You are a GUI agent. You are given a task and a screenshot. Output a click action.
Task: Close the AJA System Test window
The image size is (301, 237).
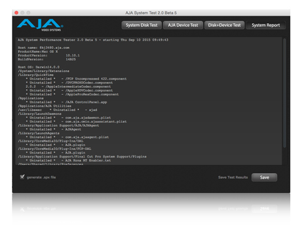16,13
